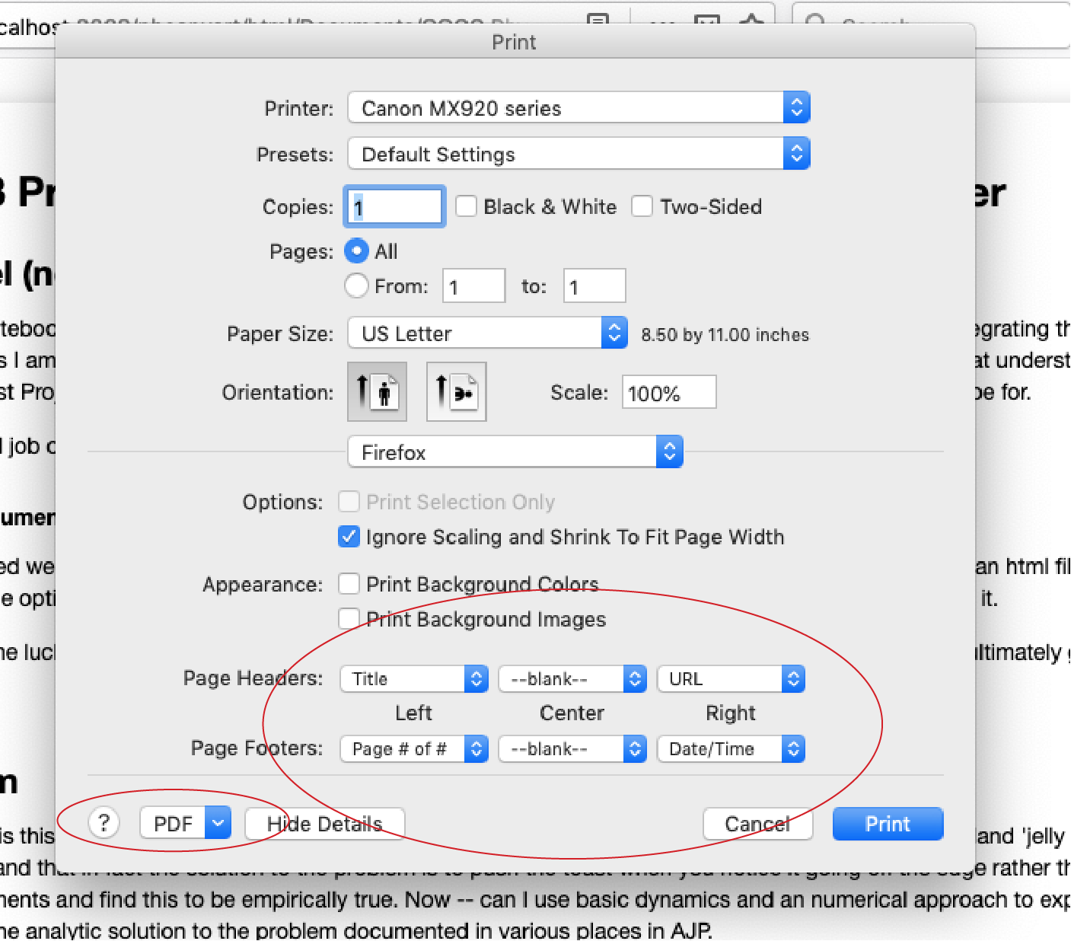Click the Print button
Screen dimensions: 1071x941
pyautogui.click(x=888, y=824)
